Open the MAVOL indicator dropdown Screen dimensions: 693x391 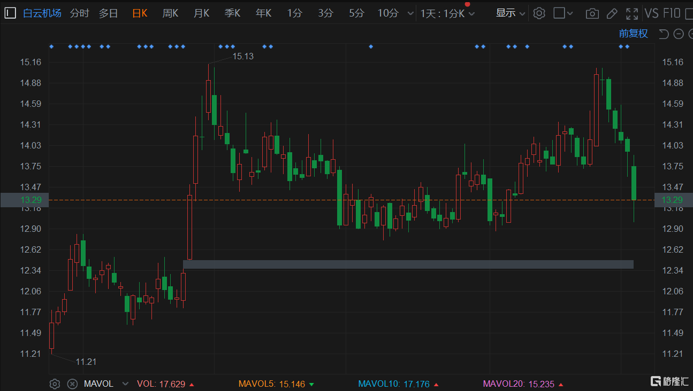pyautogui.click(x=126, y=384)
